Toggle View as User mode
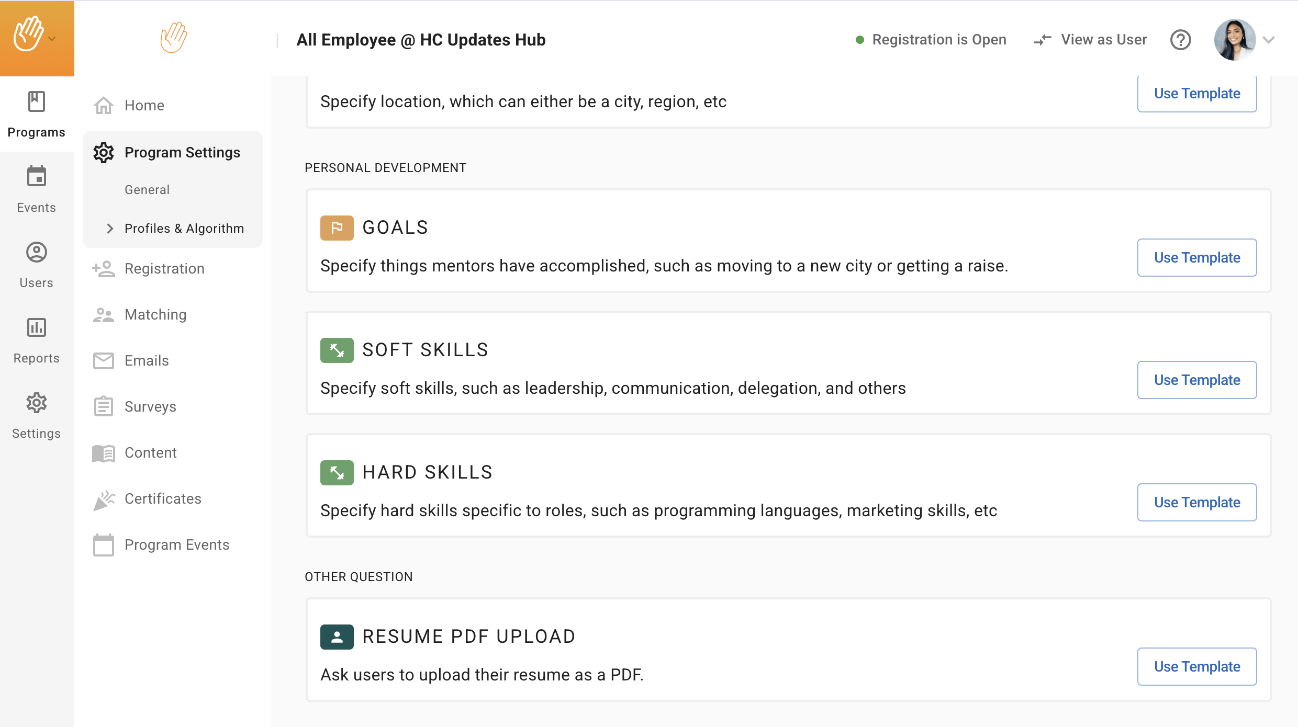This screenshot has height=727, width=1298. tap(1091, 40)
